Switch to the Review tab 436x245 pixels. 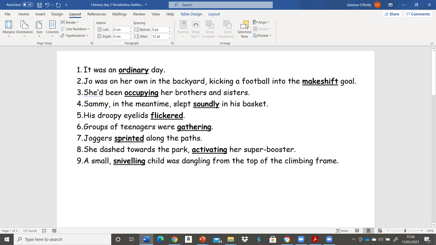[x=139, y=14]
